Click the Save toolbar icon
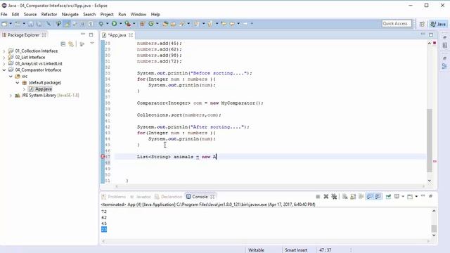This screenshot has width=450, height=253. click(x=31, y=24)
